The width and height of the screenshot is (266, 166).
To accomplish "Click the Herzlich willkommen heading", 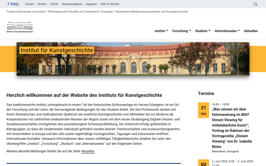I will pyautogui.click(x=84, y=95).
